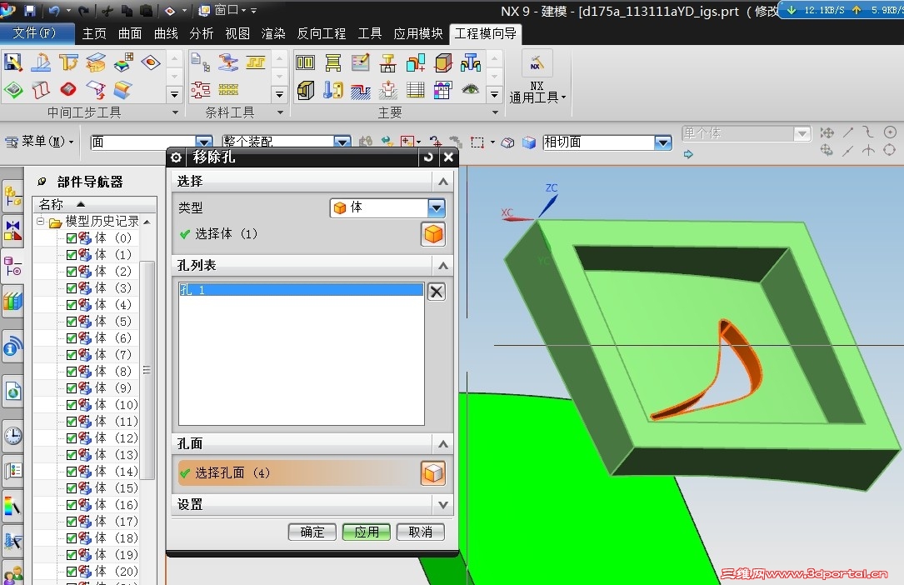This screenshot has height=585, width=904.
Task: Switch to the 主页 tab
Action: pos(94,33)
